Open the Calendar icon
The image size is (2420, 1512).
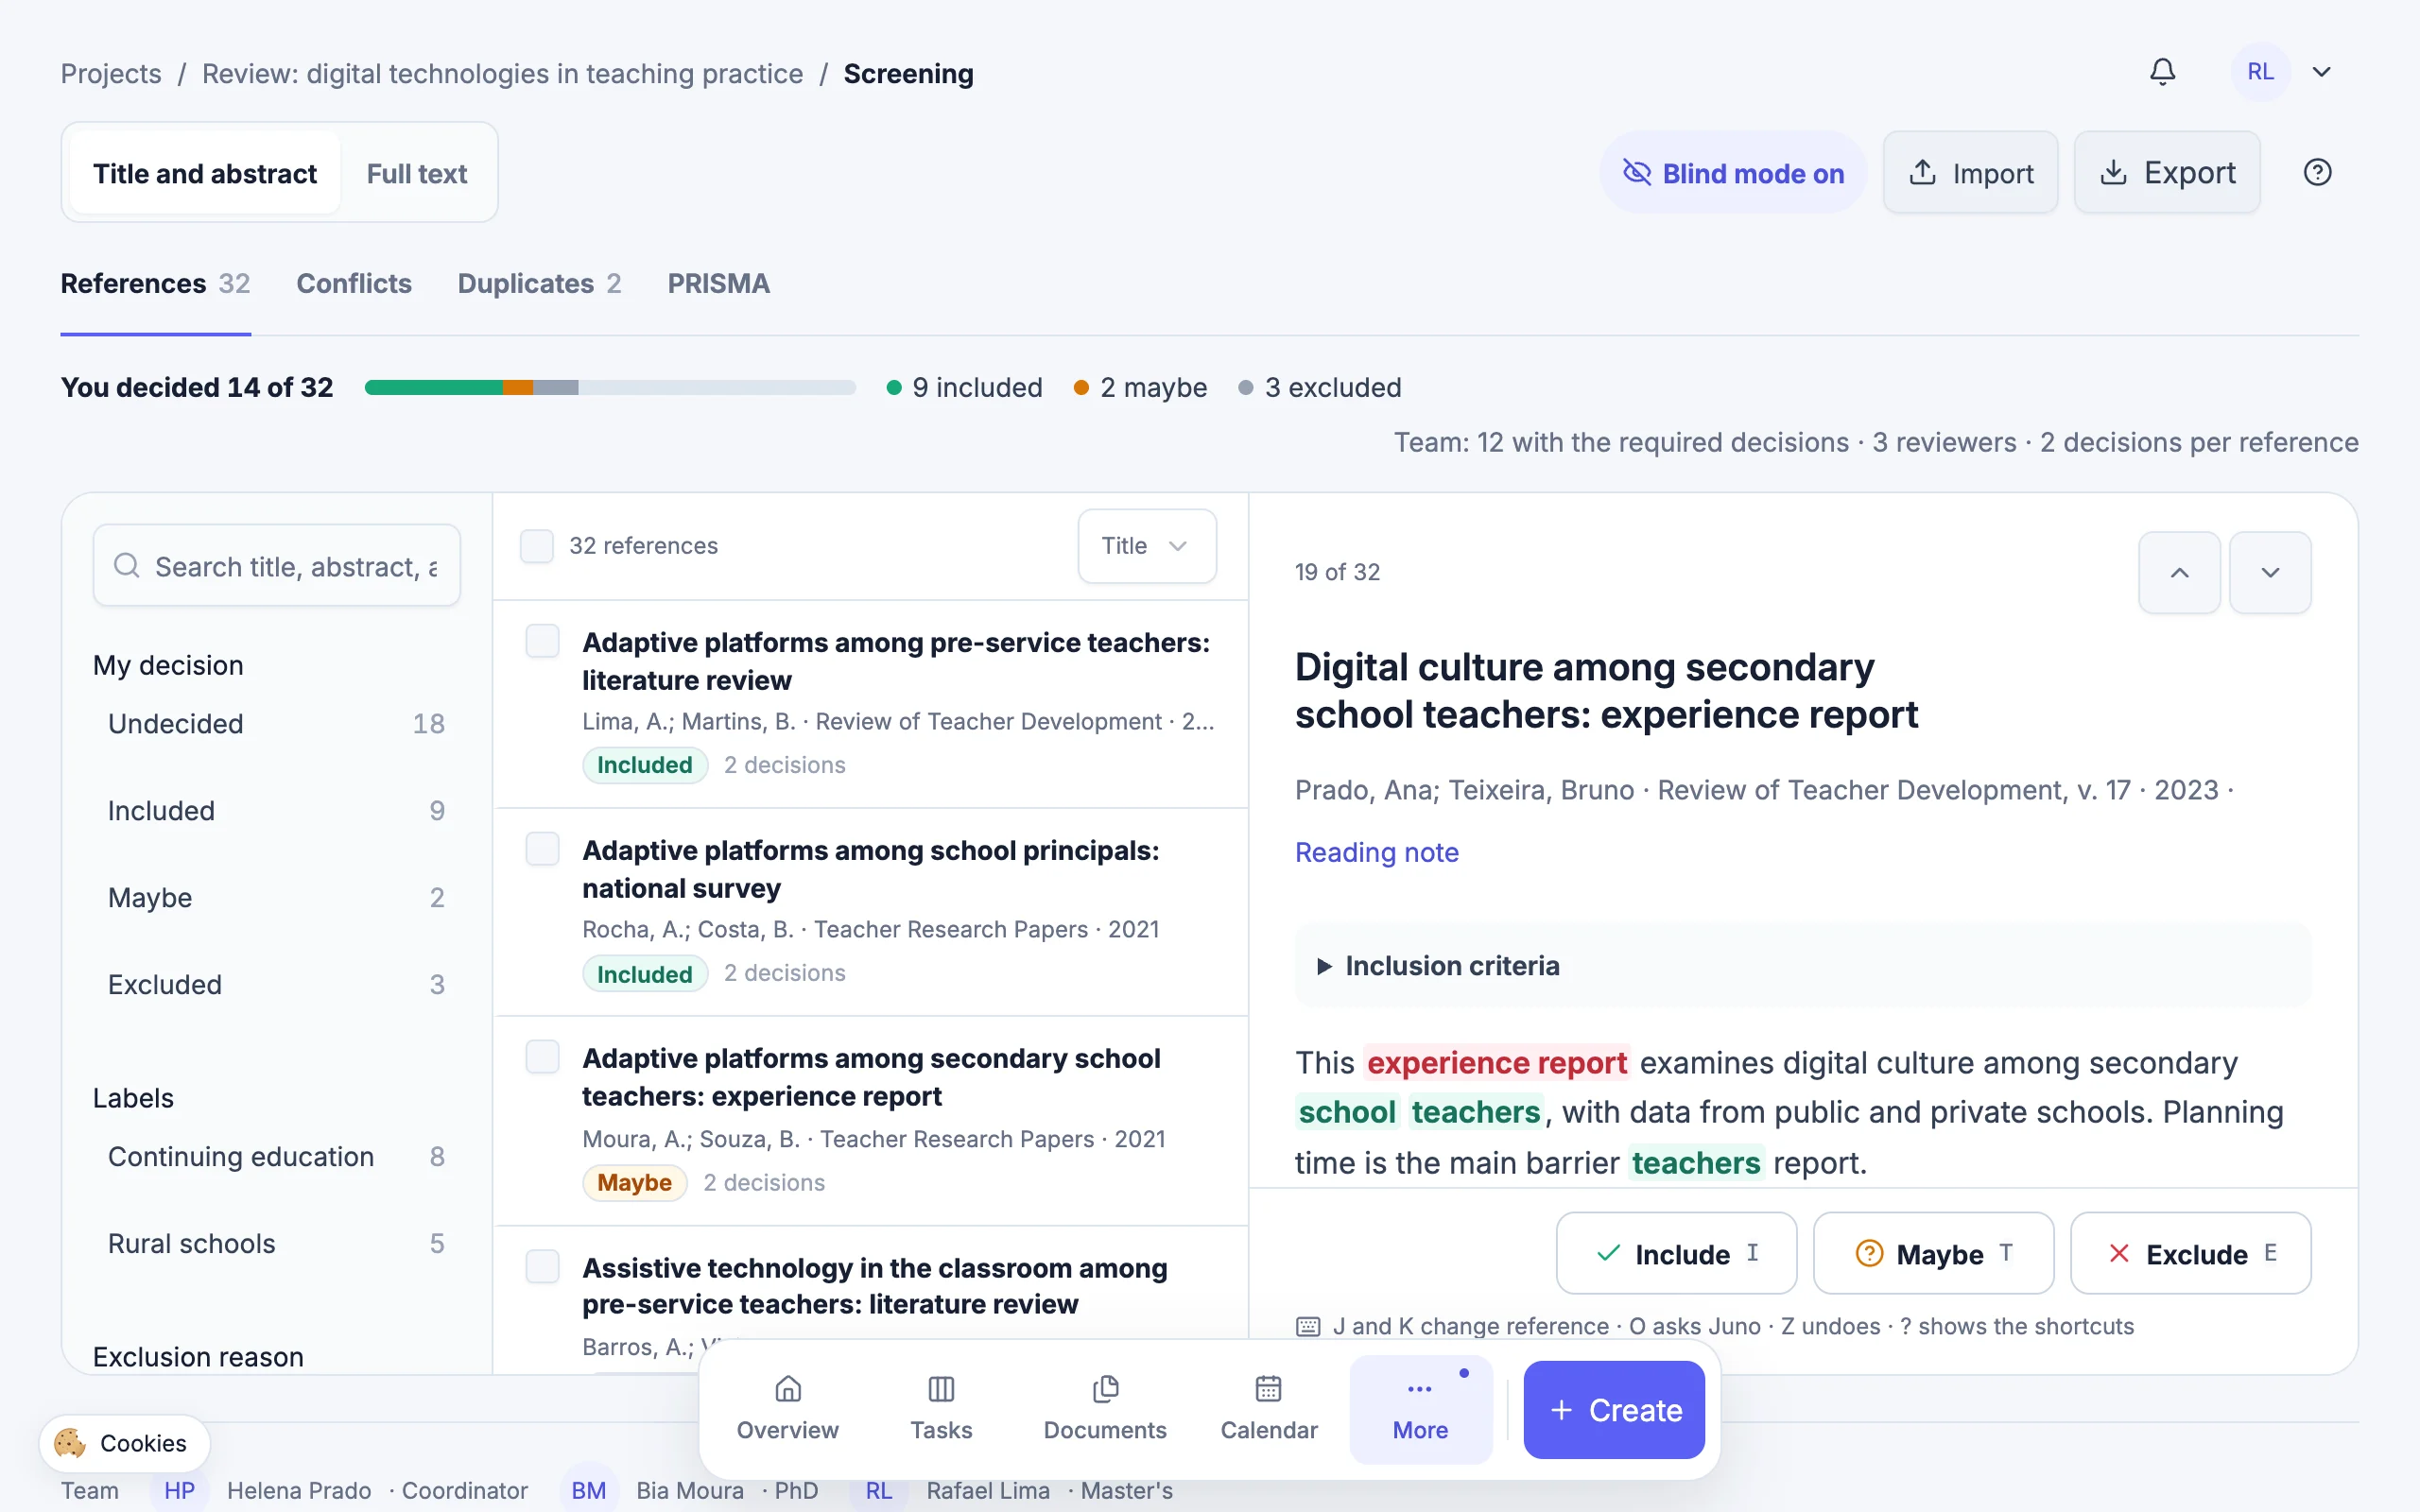coord(1268,1388)
